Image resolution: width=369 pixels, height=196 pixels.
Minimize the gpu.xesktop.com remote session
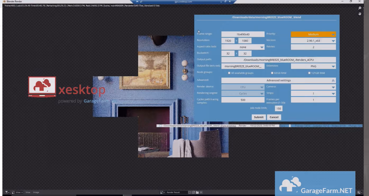pyautogui.click(x=221, y=2)
